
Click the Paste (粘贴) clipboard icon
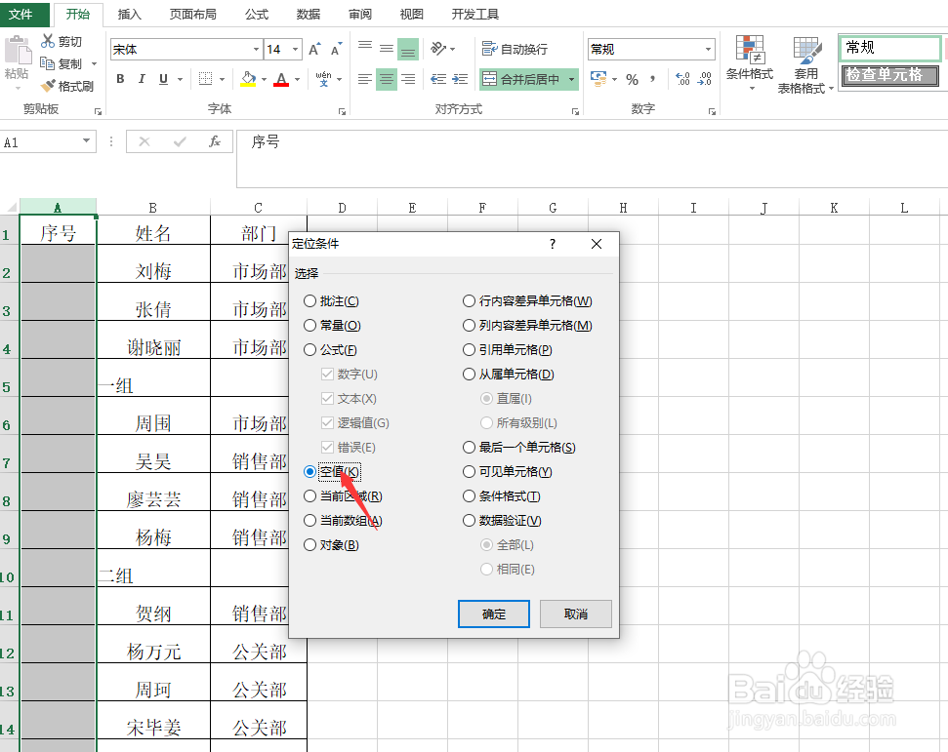pyautogui.click(x=18, y=51)
